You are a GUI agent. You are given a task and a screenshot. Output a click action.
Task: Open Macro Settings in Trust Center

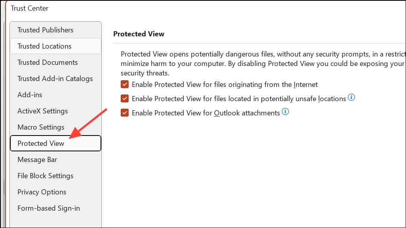pos(41,127)
